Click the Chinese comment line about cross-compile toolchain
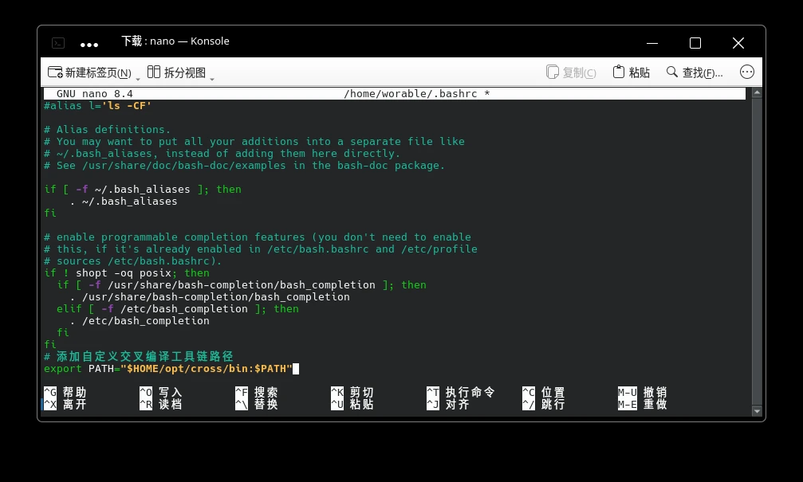The height and width of the screenshot is (482, 803). [x=139, y=356]
